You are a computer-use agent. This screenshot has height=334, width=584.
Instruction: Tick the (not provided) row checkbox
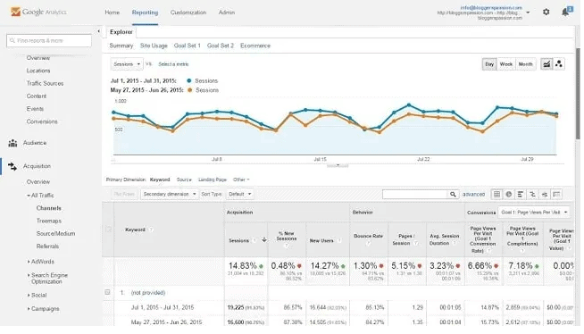[x=107, y=292]
